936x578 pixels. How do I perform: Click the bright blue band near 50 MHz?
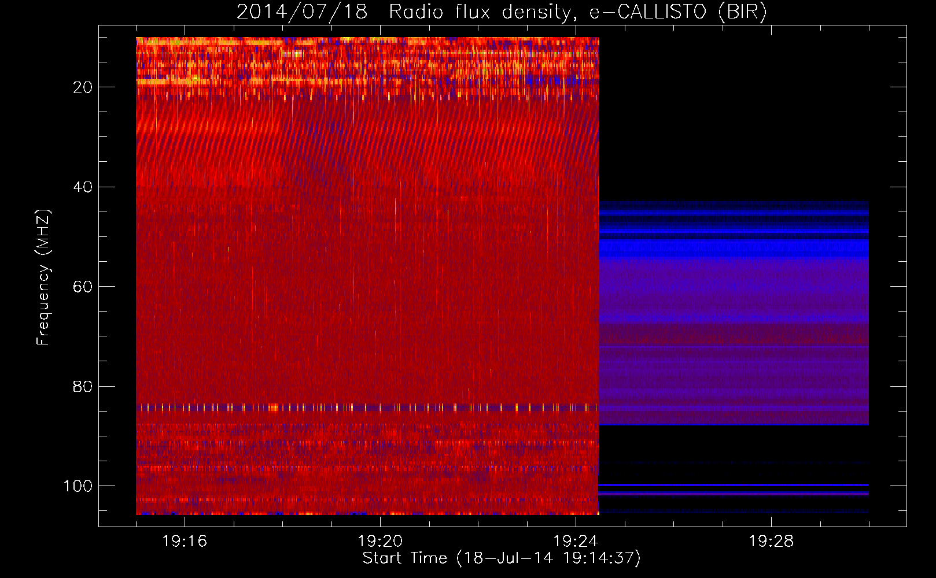click(734, 249)
